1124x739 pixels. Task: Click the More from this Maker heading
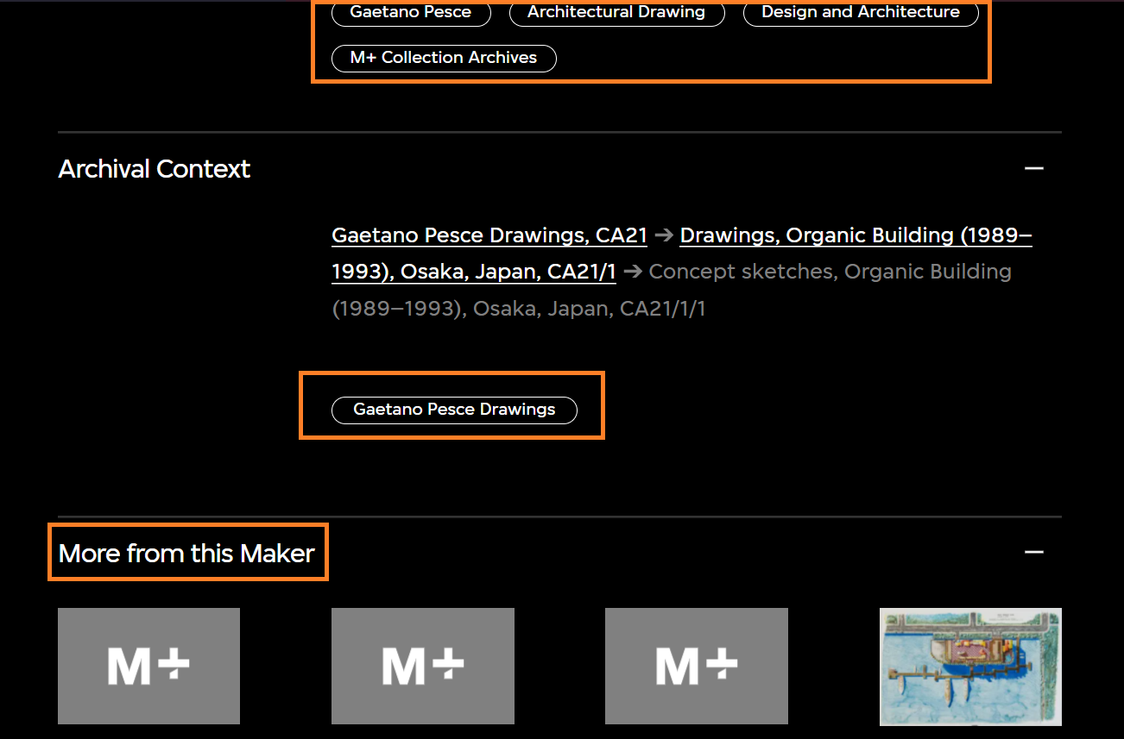click(186, 553)
